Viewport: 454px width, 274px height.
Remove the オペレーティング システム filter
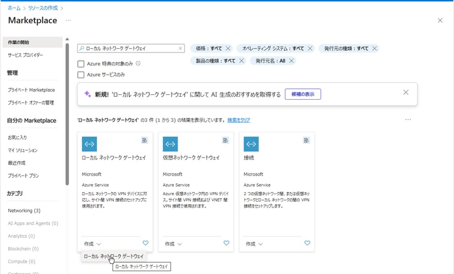click(x=310, y=48)
